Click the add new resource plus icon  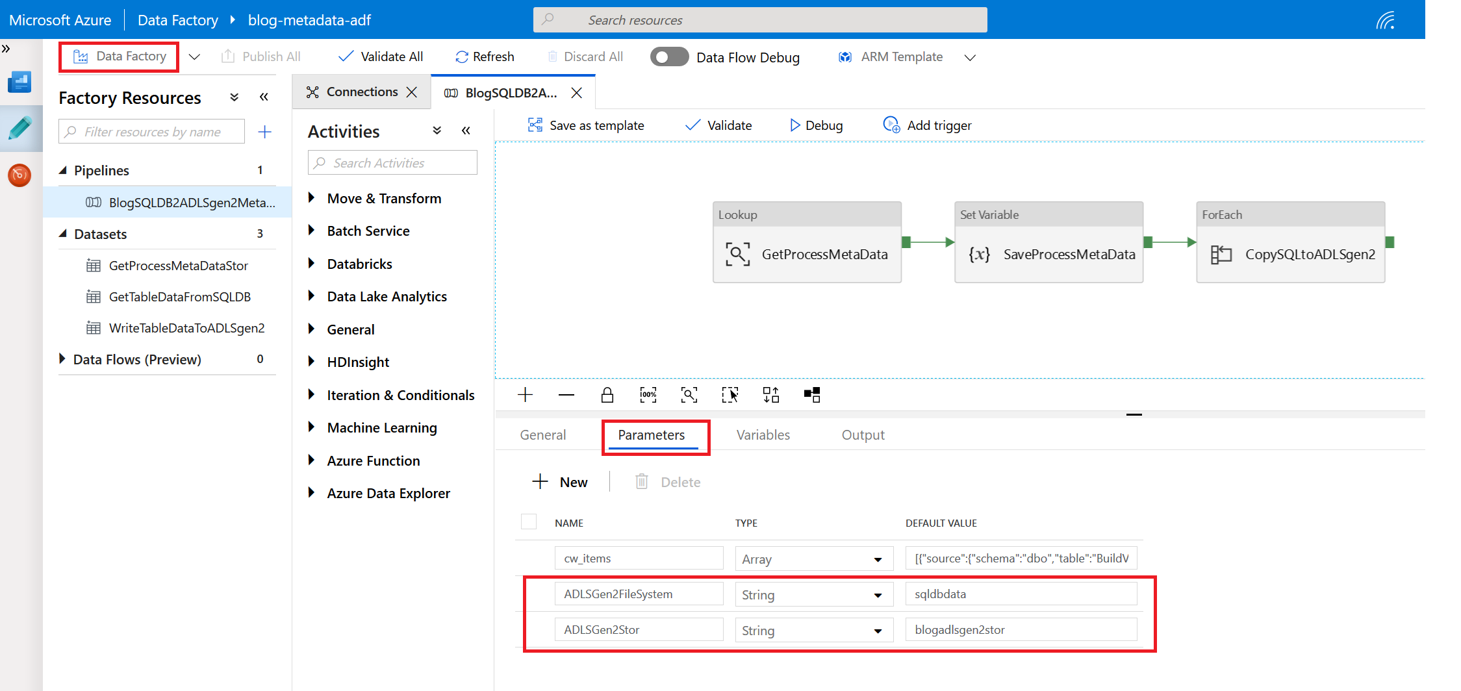coord(264,132)
